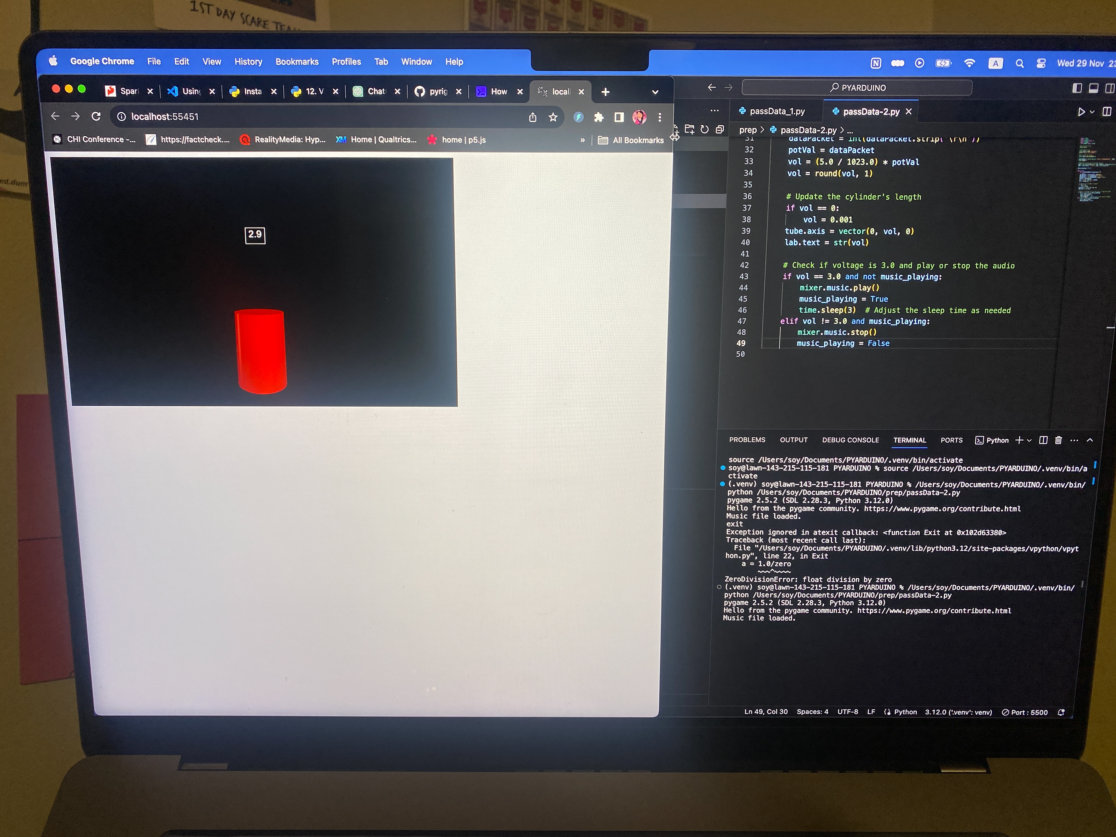The width and height of the screenshot is (1116, 837).
Task: Bookmark this page with the star icon
Action: click(553, 117)
